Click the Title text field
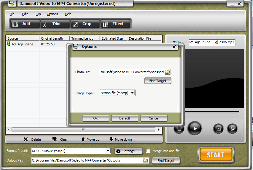This screenshot has width=253, height=170. point(212,42)
